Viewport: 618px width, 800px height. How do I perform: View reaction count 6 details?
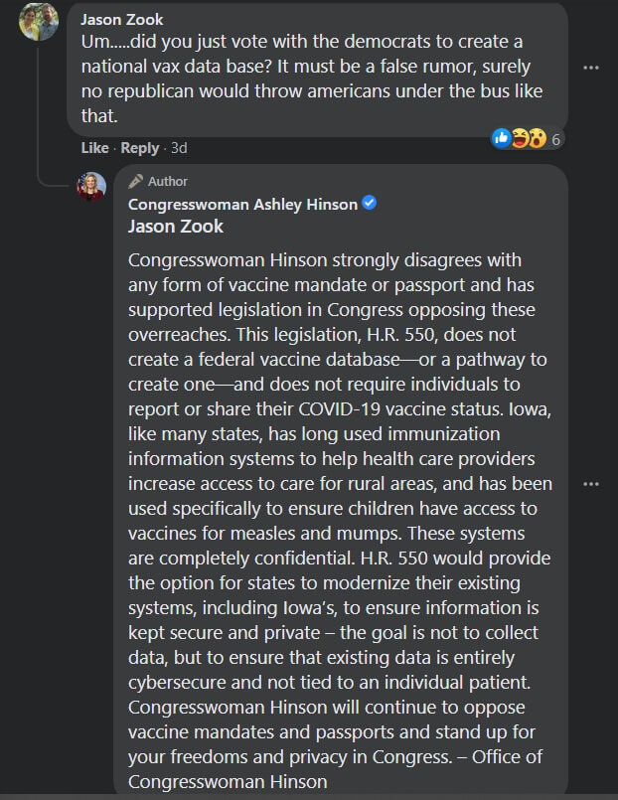pos(556,139)
